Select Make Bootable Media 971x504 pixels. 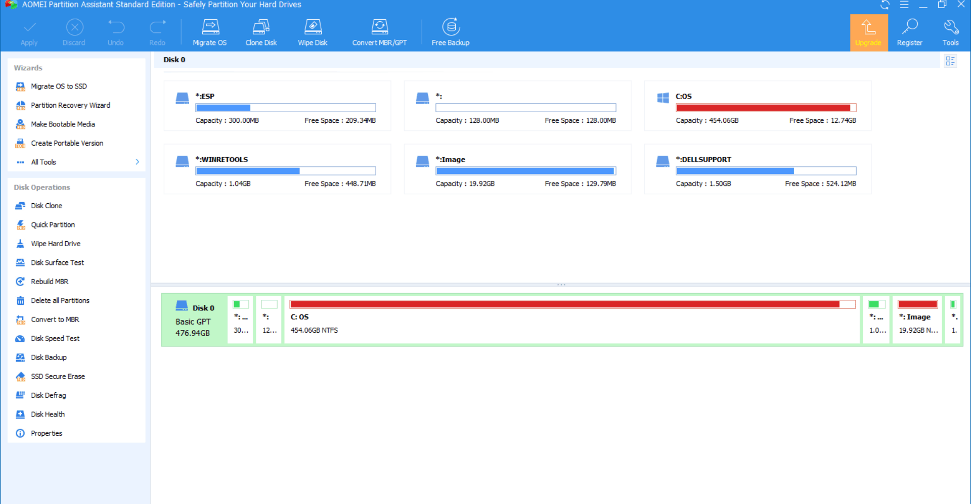(63, 124)
